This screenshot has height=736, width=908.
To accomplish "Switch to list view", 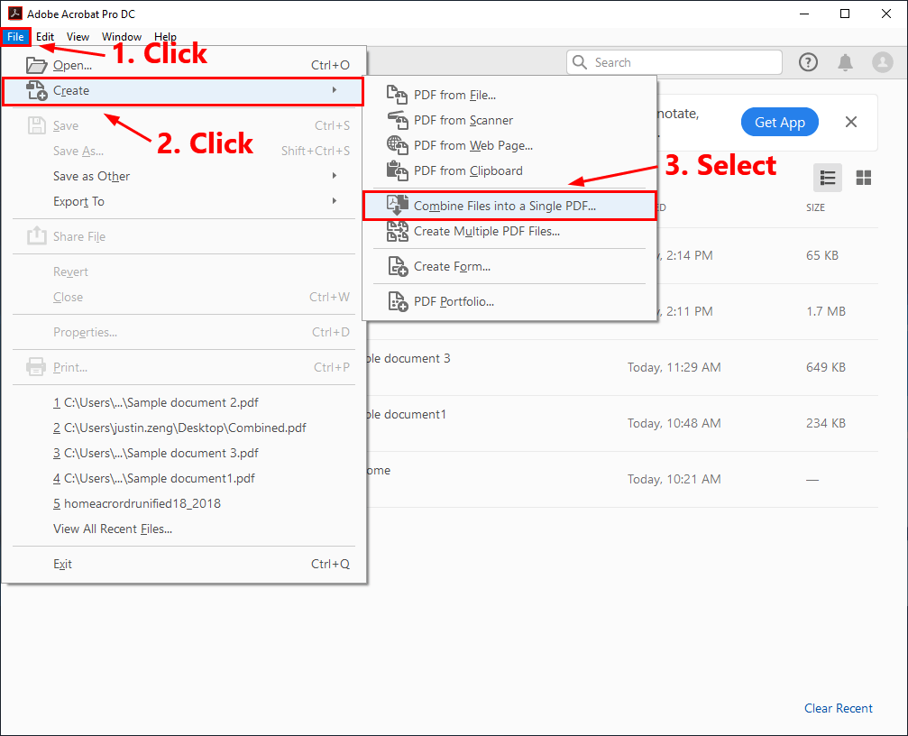I will 828,177.
